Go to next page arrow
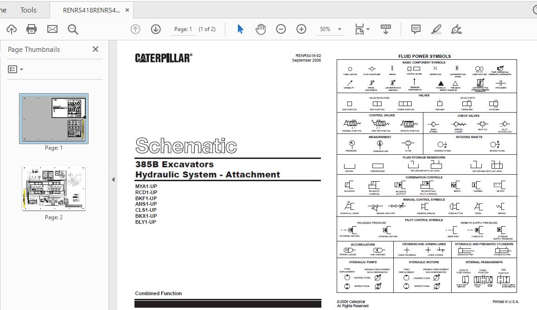Screen dimensions: 537x310 coord(156,29)
